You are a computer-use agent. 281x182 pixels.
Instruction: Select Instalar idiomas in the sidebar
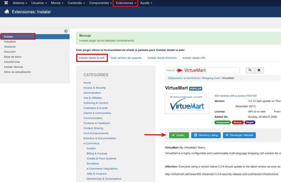click(x=14, y=67)
